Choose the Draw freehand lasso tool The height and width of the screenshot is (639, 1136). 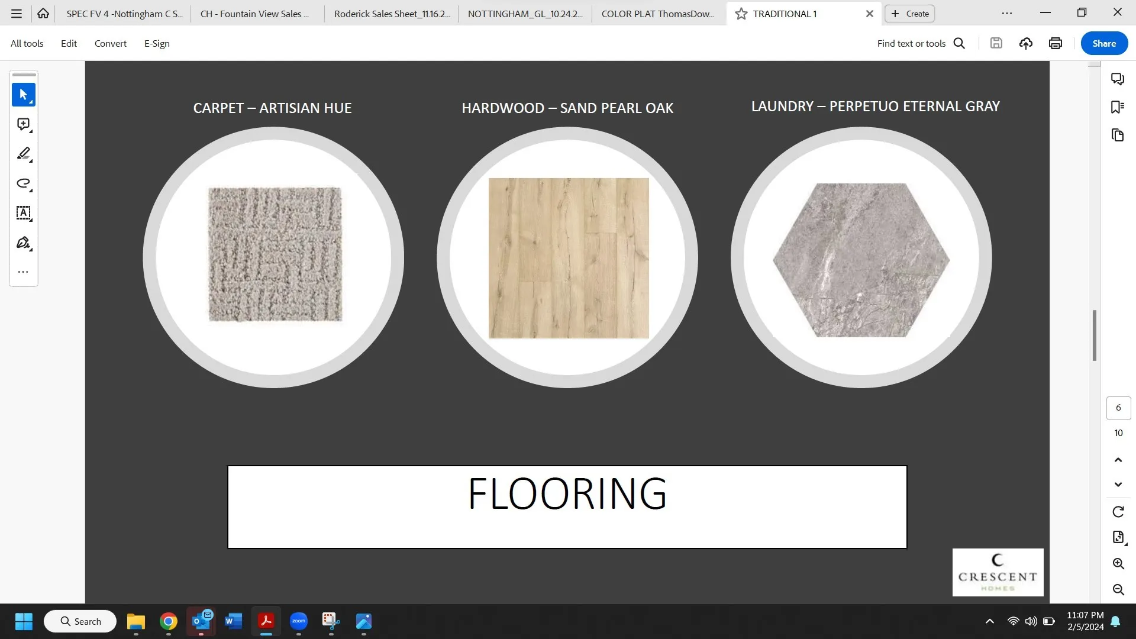pos(24,183)
